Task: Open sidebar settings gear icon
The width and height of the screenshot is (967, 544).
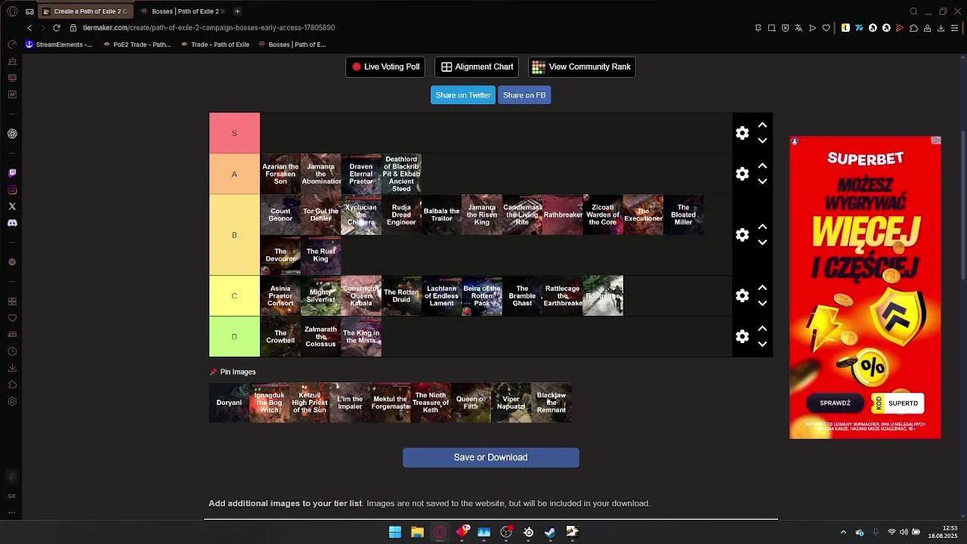Action: [x=12, y=401]
